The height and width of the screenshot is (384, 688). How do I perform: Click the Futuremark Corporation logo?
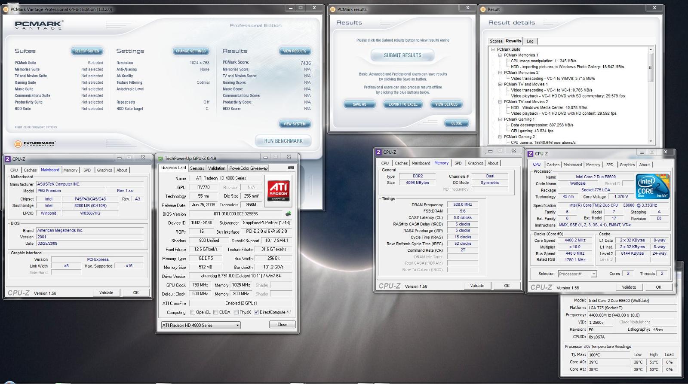pyautogui.click(x=35, y=144)
